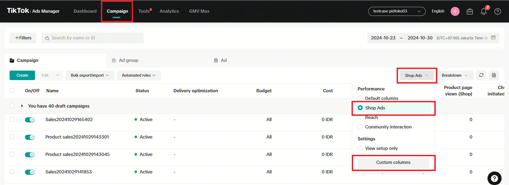Click the briefcase business center icon
Image resolution: width=509 pixels, height=185 pixels.
point(470,11)
